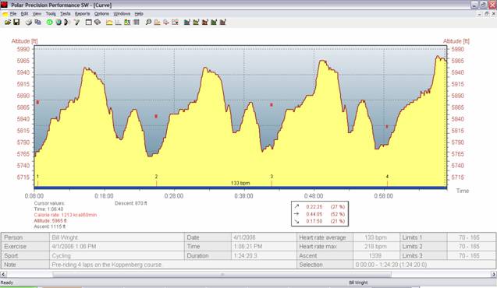Click the first report chart icon

(187, 22)
